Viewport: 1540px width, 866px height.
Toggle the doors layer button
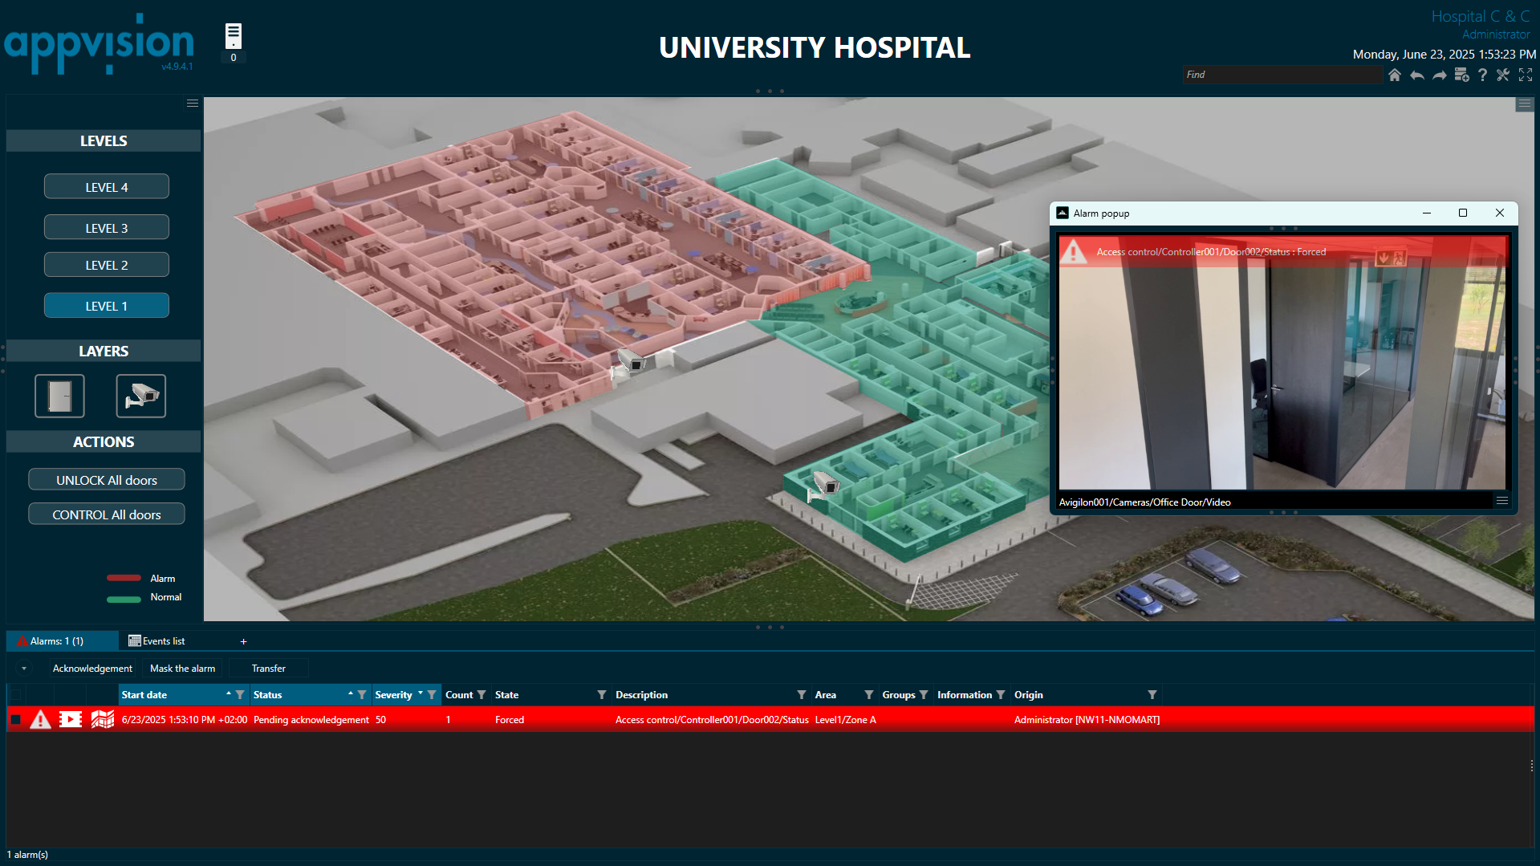[59, 396]
